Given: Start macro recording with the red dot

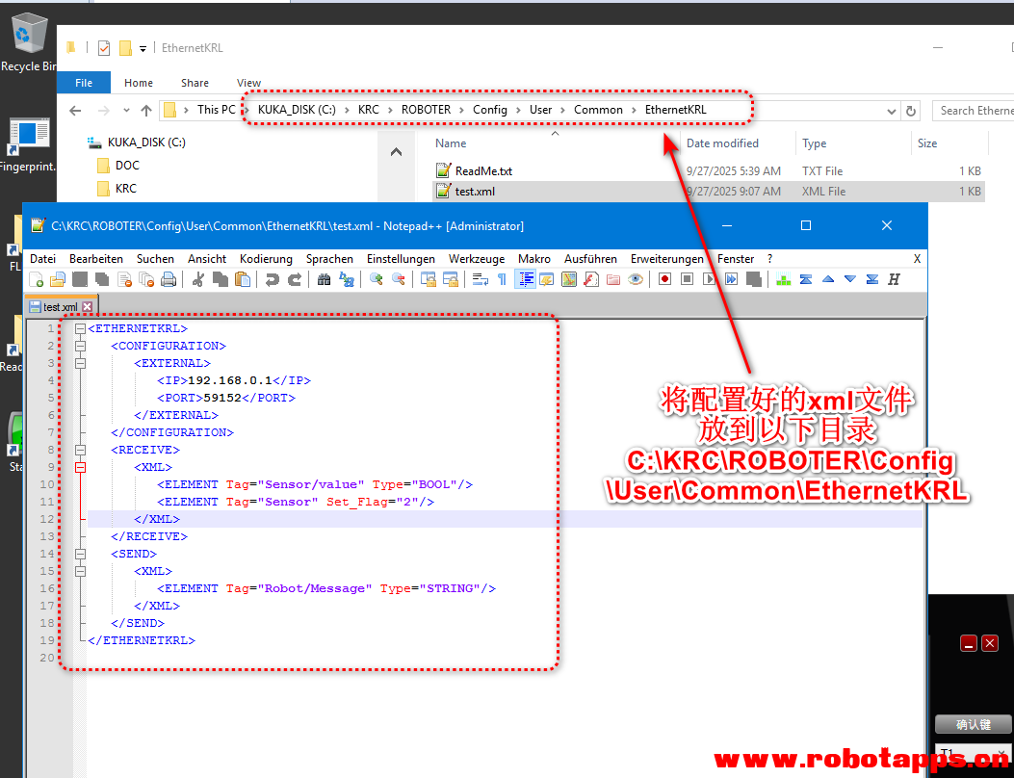Looking at the screenshot, I should pyautogui.click(x=664, y=279).
